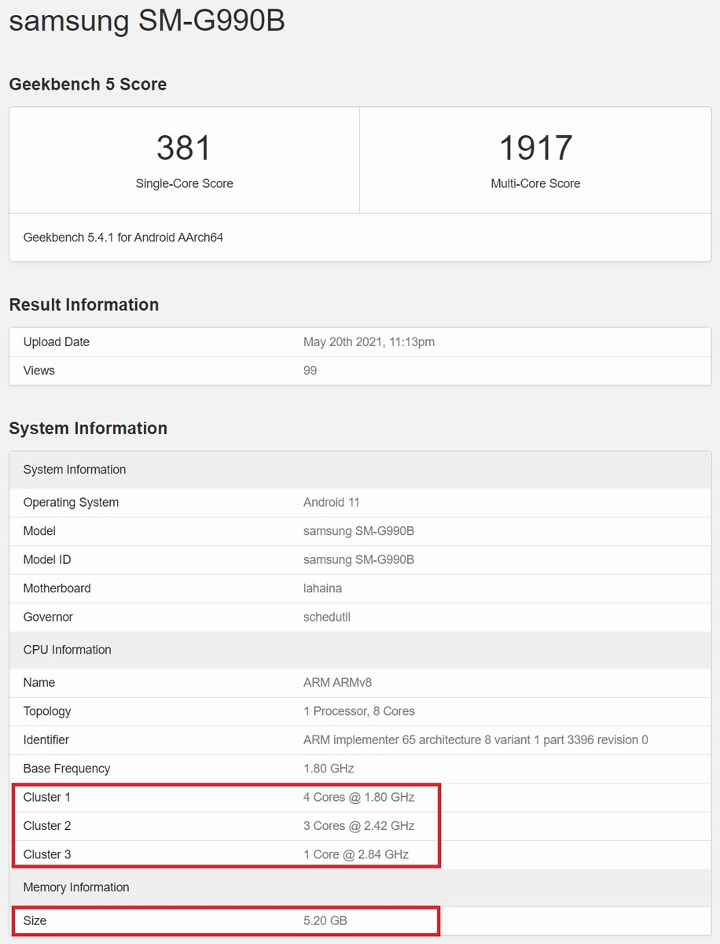The width and height of the screenshot is (720, 944).
Task: Click the 'Single-Core Score' label
Action: tap(184, 183)
